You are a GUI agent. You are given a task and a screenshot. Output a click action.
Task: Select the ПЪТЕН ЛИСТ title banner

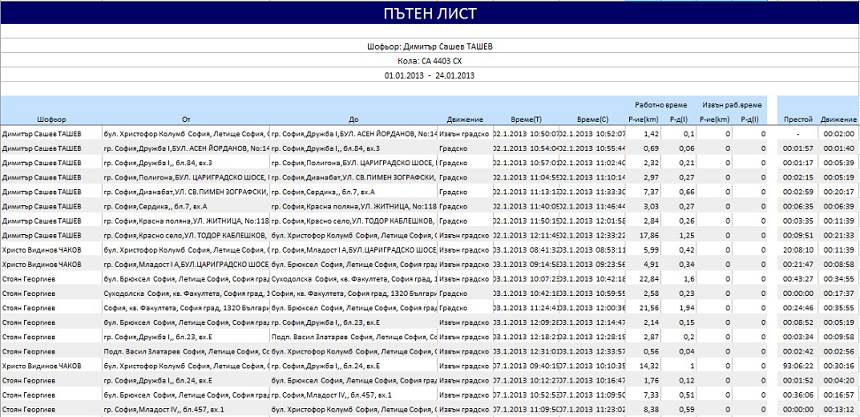tap(430, 13)
